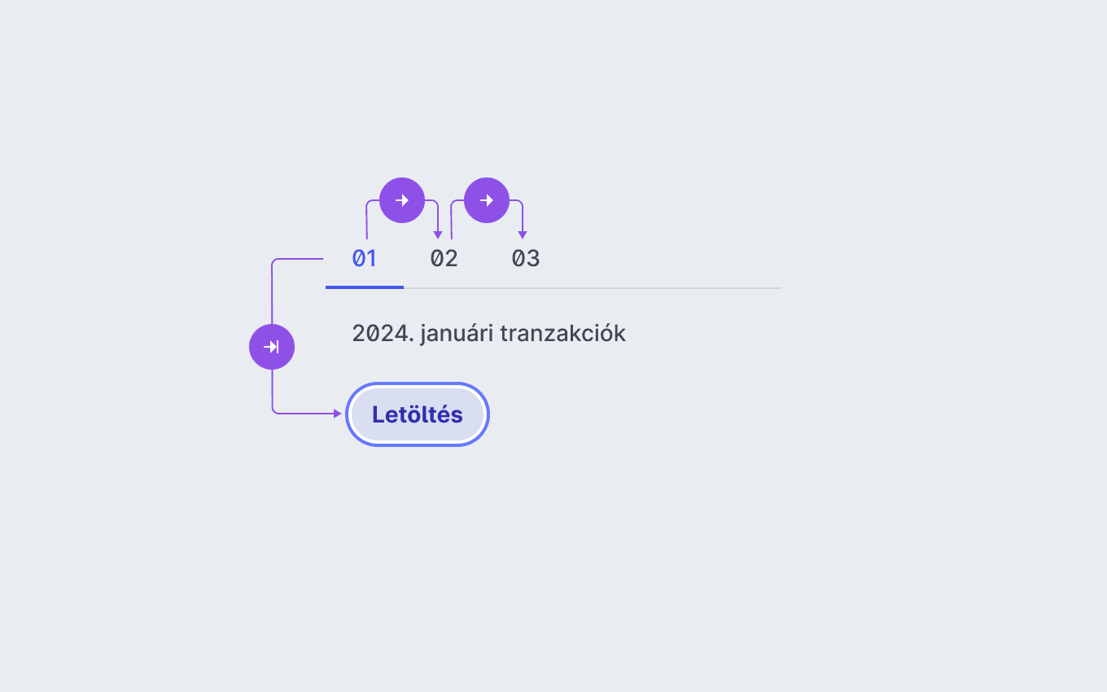Click the arrowhead pointing at the Letöltés button
This screenshot has height=692, width=1107.
click(x=338, y=414)
